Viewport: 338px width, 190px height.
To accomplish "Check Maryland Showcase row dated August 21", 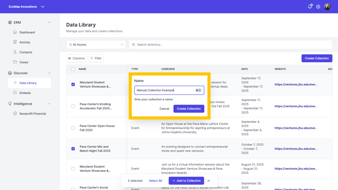I will tap(73, 169).
